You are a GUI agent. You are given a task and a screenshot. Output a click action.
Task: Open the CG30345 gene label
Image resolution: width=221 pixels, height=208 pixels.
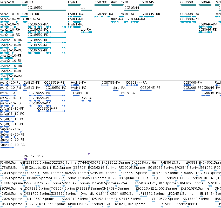pyautogui.click(x=147, y=2)
